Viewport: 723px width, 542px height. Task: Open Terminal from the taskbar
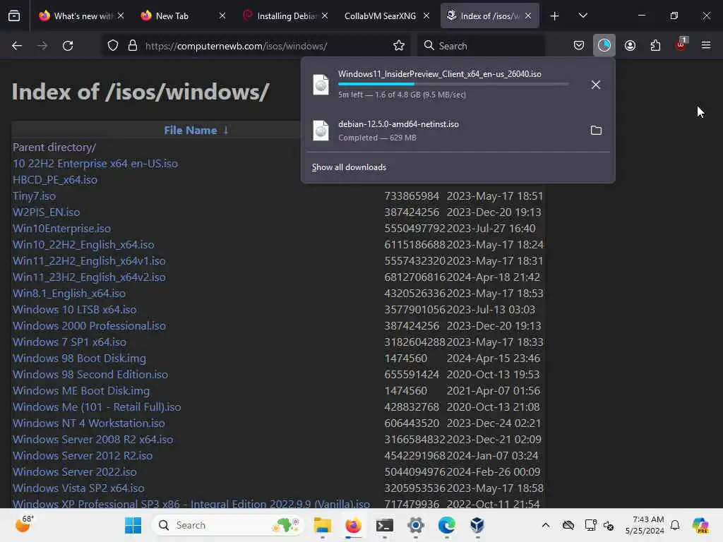(385, 525)
